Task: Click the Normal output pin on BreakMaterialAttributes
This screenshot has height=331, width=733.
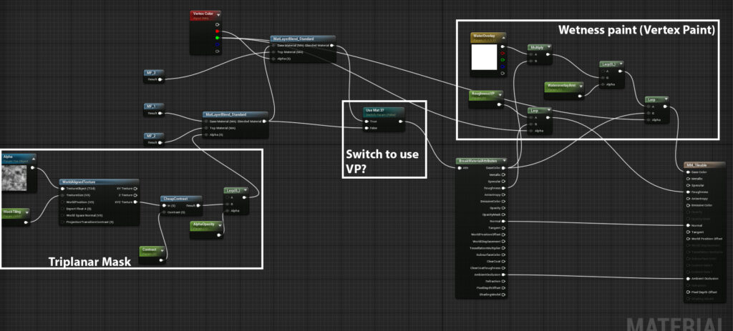Action: click(503, 222)
